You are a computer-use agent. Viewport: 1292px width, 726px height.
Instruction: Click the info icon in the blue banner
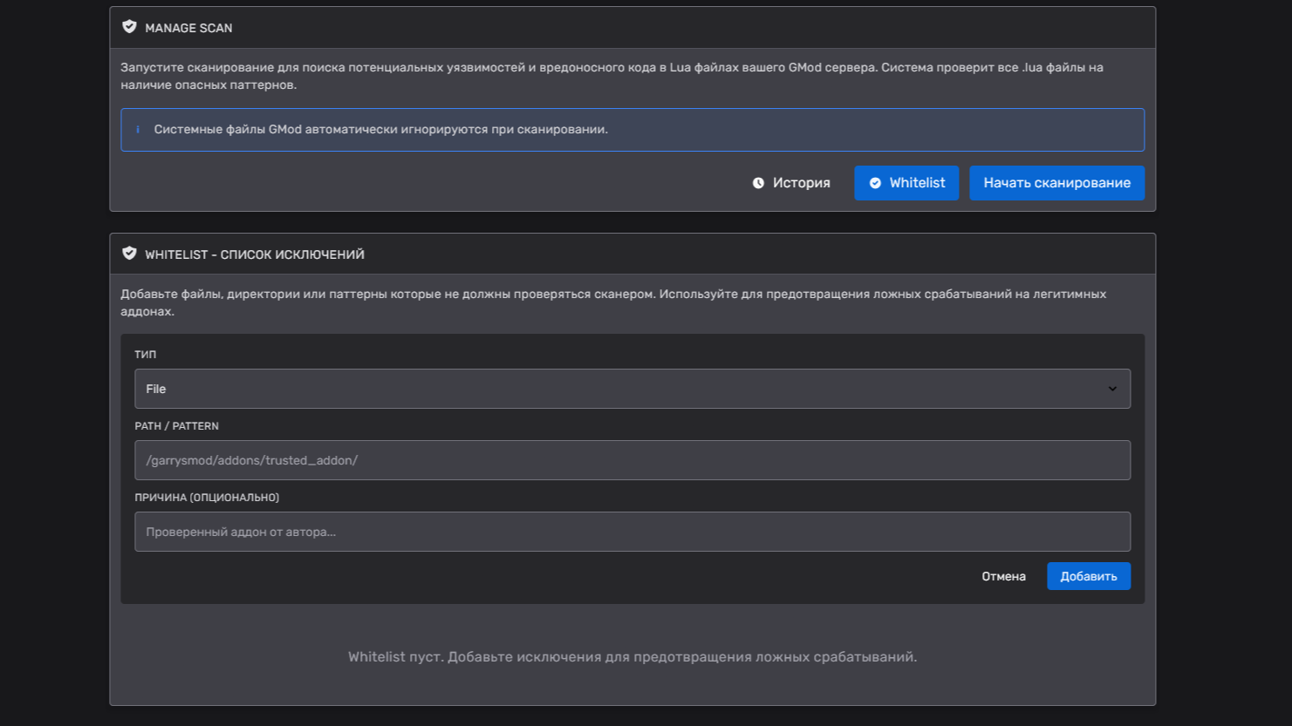138,130
